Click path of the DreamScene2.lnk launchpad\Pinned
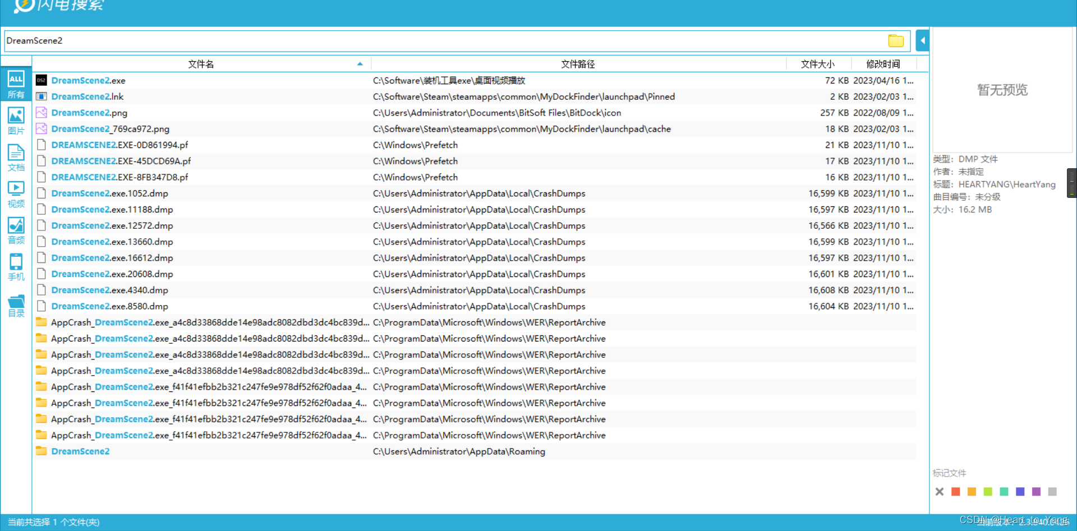The height and width of the screenshot is (531, 1077). [x=524, y=96]
